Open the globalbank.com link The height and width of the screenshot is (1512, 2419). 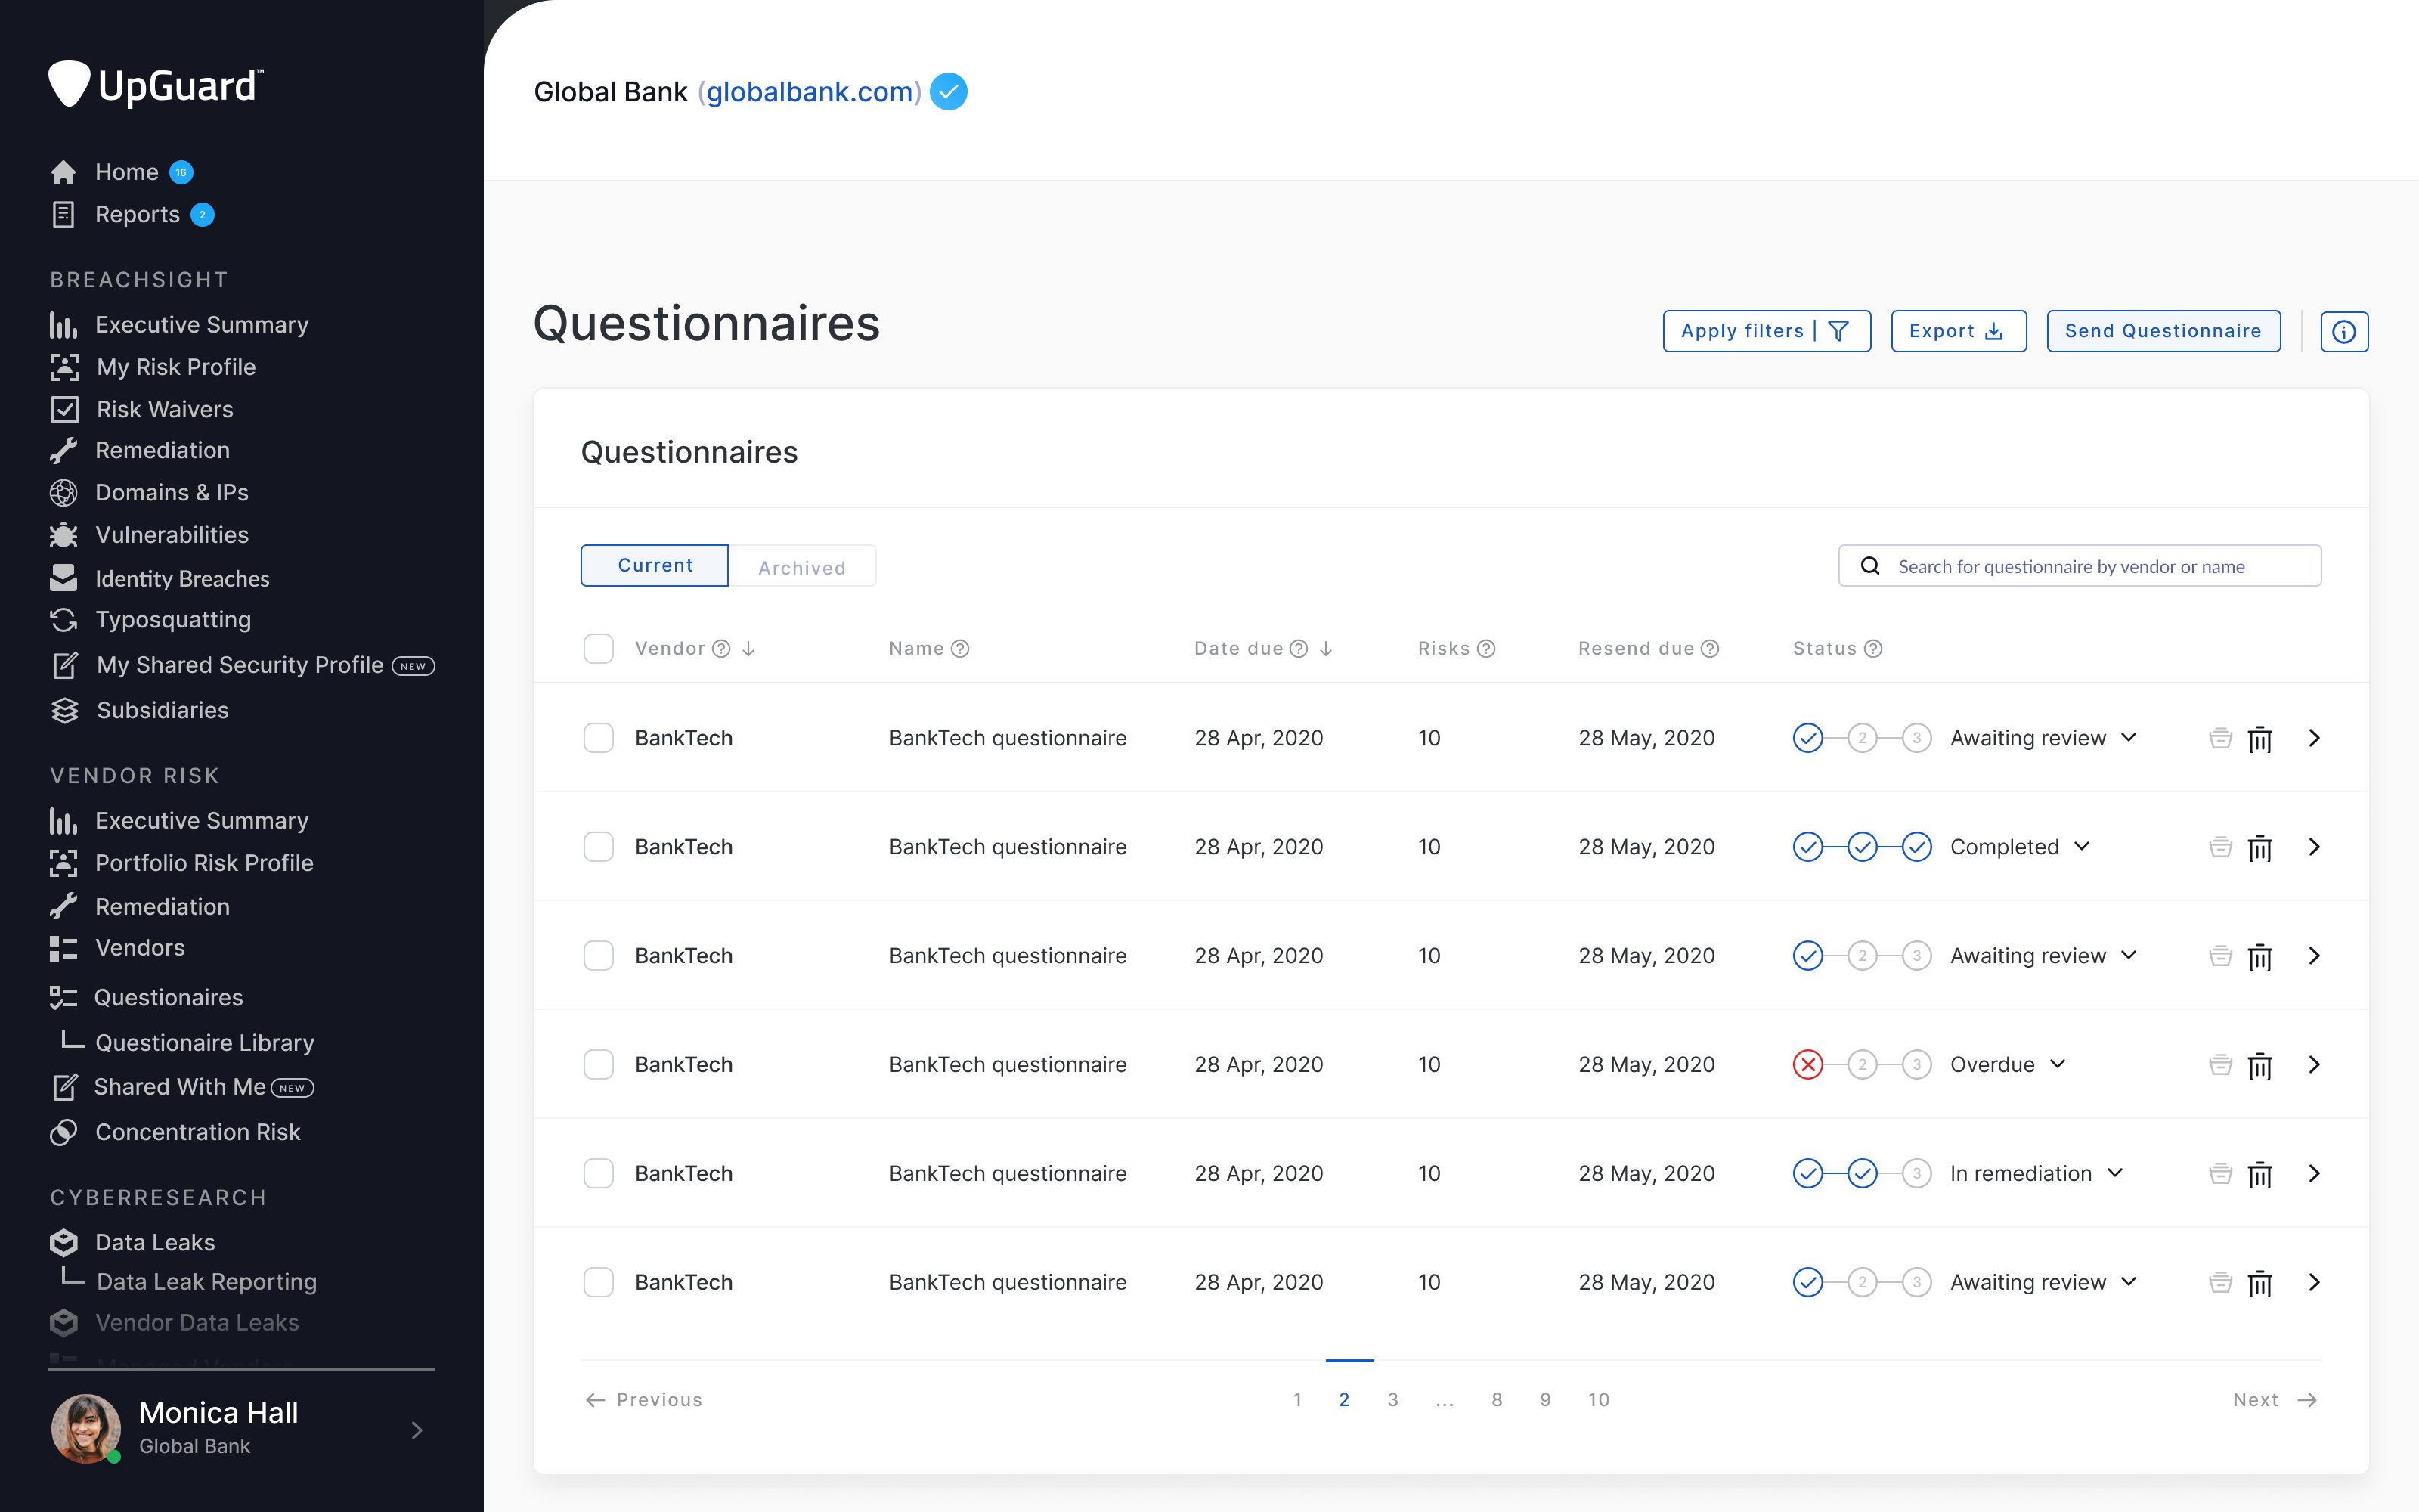(x=810, y=92)
